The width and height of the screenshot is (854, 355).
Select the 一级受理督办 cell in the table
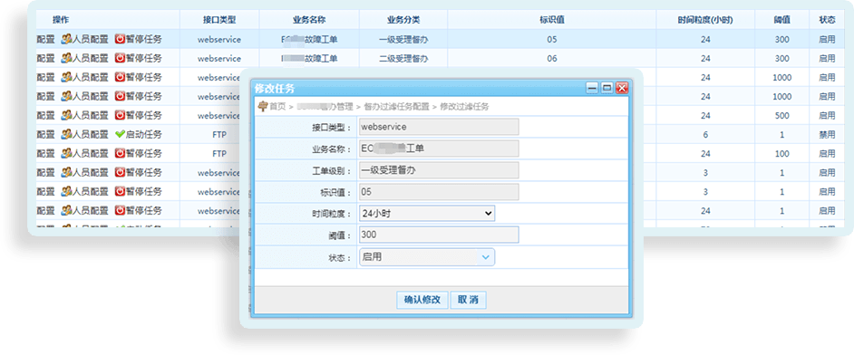(x=403, y=40)
